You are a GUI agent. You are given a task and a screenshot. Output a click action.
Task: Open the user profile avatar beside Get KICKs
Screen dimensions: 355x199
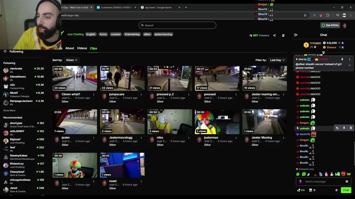click(344, 25)
